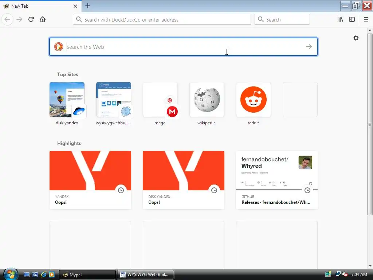Click magnifier icon in address bar

click(x=79, y=20)
